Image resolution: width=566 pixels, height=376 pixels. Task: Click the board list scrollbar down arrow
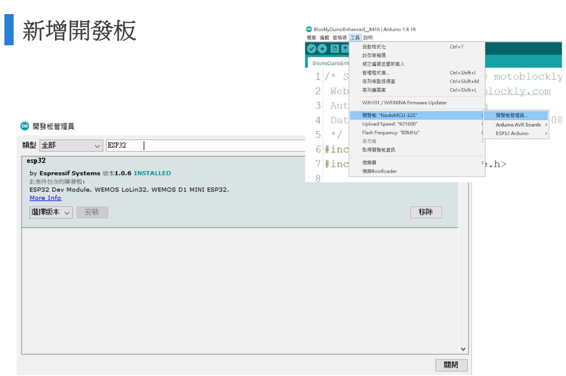pyautogui.click(x=463, y=349)
